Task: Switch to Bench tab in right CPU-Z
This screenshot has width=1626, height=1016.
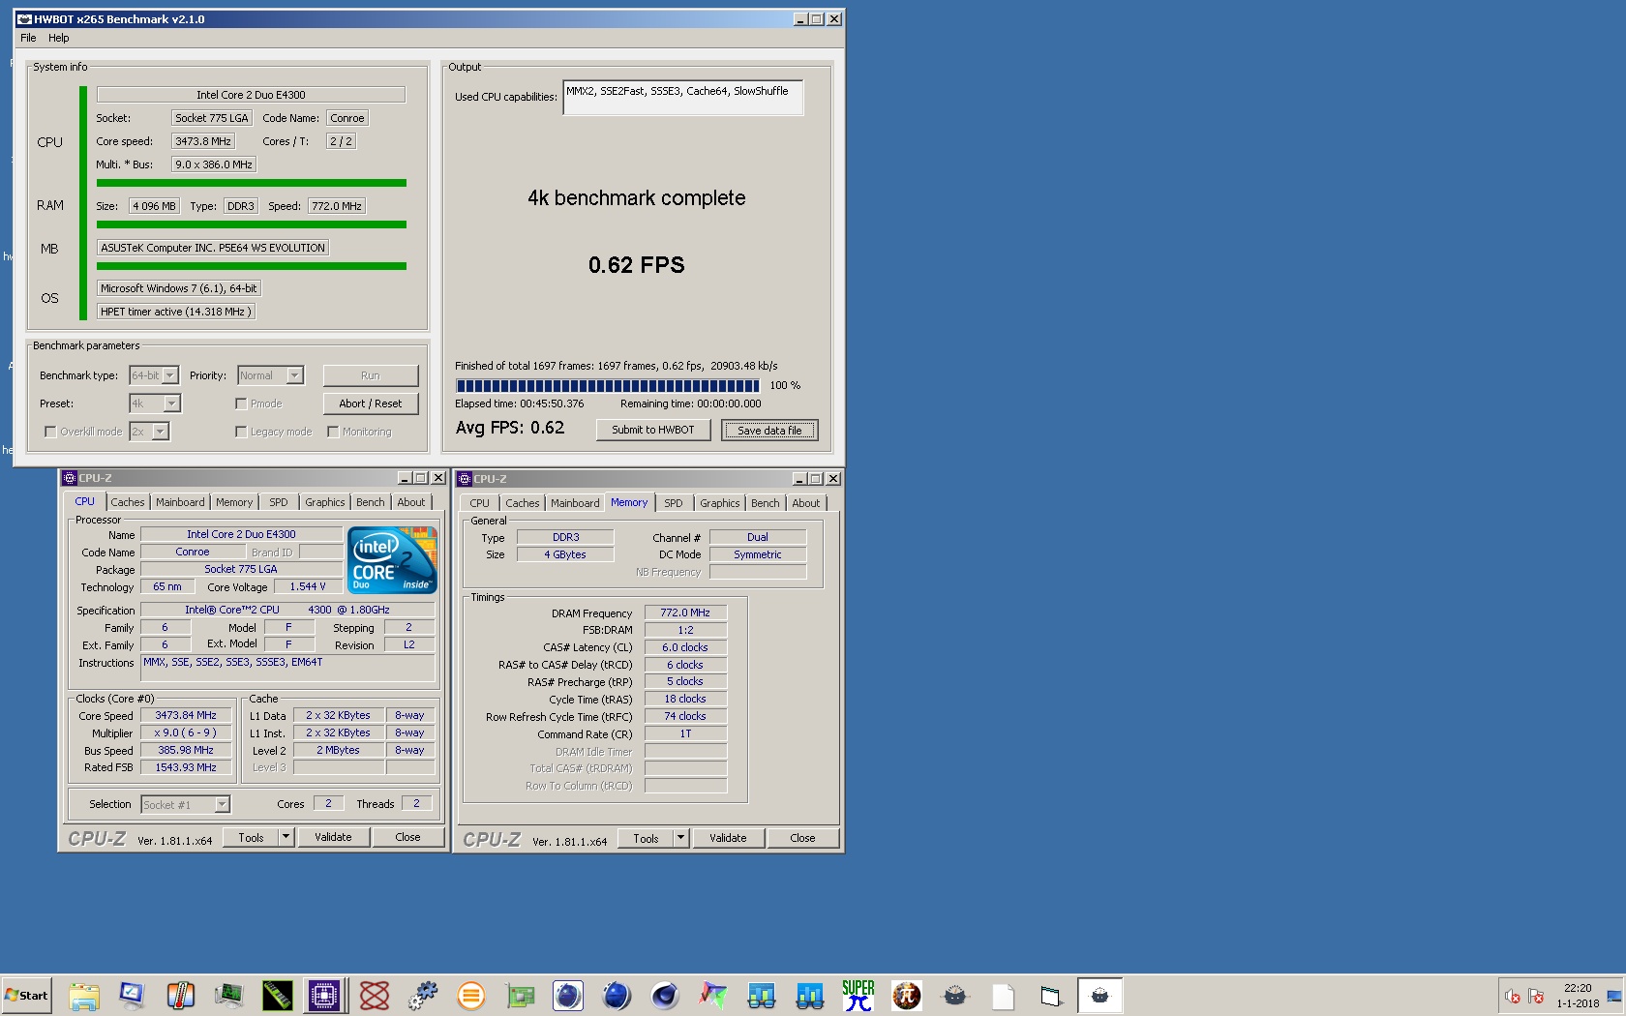Action: (x=765, y=503)
